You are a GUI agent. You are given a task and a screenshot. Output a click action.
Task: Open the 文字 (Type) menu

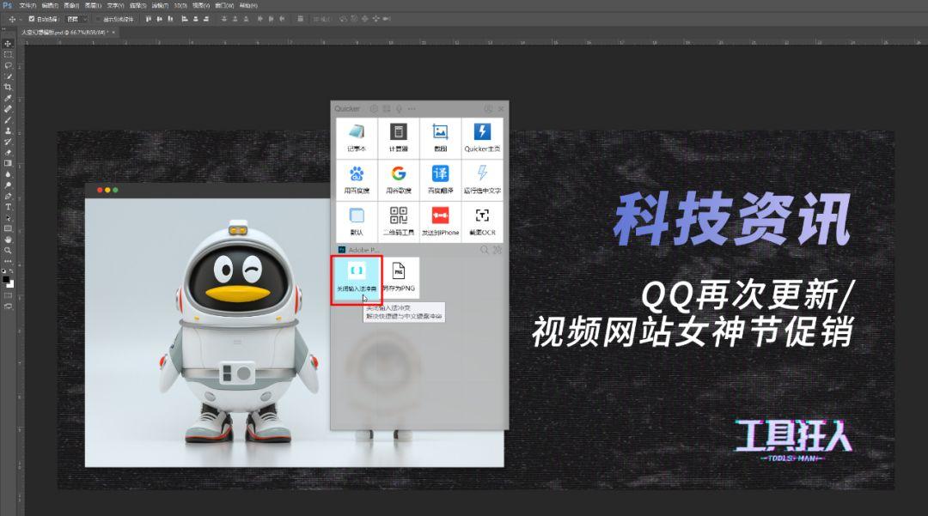[x=115, y=5]
